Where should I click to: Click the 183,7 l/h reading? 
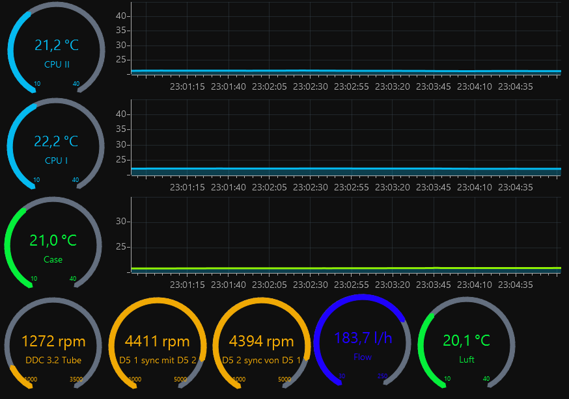tap(363, 338)
